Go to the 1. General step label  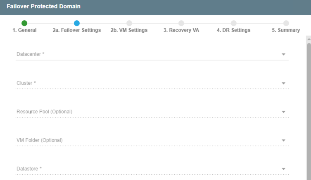tap(24, 30)
